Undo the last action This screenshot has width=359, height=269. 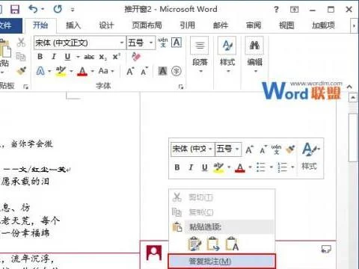(x=34, y=9)
